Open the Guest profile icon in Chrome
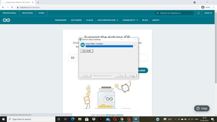The image size is (217, 122). click(203, 7)
